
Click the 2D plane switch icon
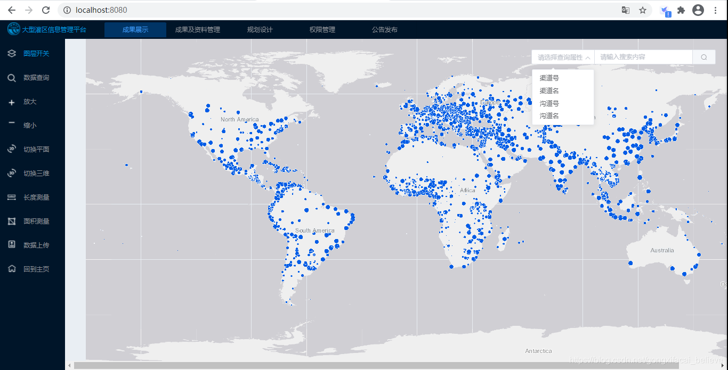[x=12, y=150]
